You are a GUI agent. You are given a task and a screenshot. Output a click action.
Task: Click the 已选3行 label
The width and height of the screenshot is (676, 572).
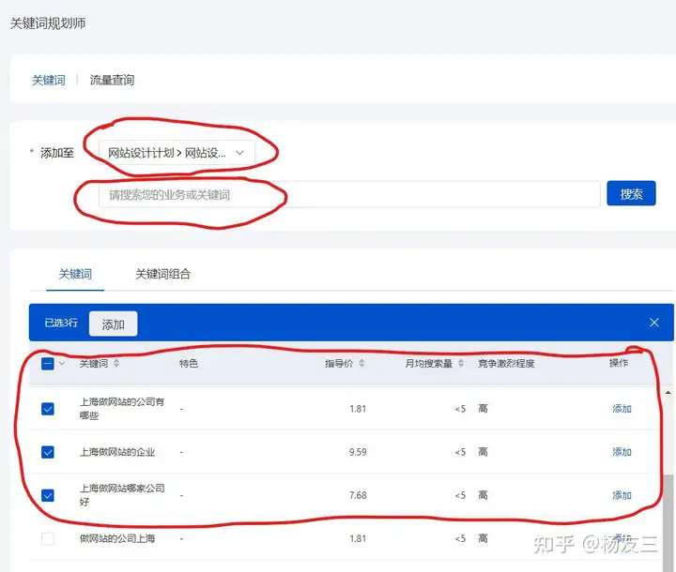pyautogui.click(x=61, y=324)
